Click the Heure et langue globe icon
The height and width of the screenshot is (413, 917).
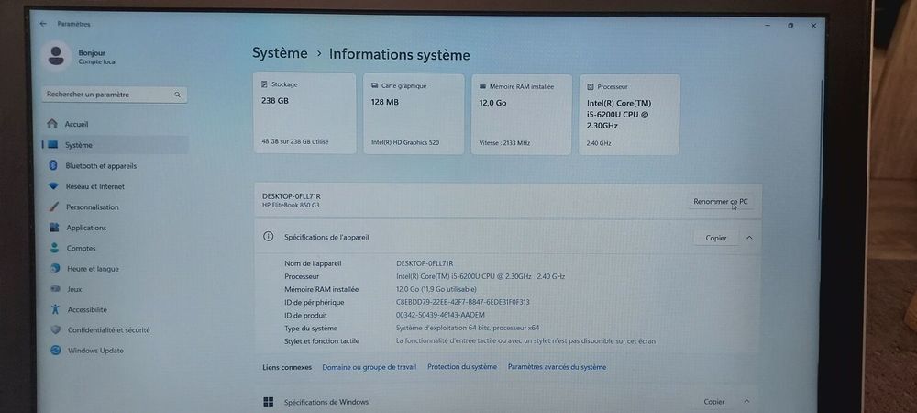click(55, 269)
